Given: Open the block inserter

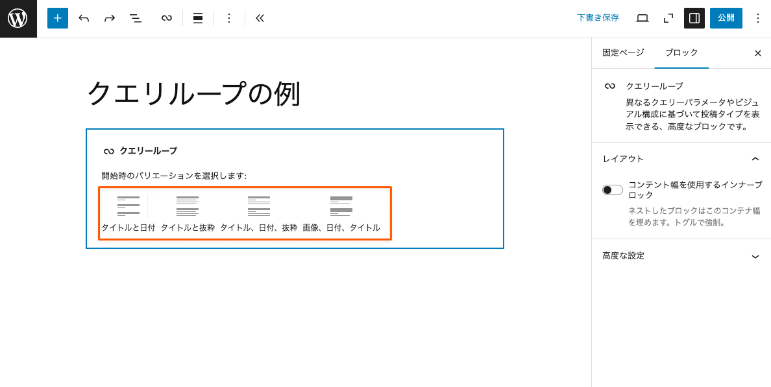Looking at the screenshot, I should point(57,18).
